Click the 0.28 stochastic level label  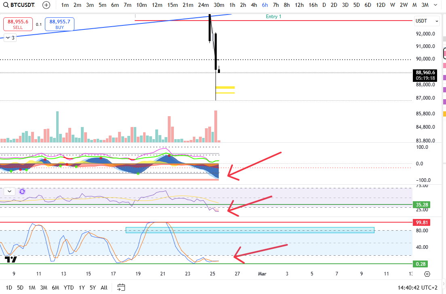421,264
